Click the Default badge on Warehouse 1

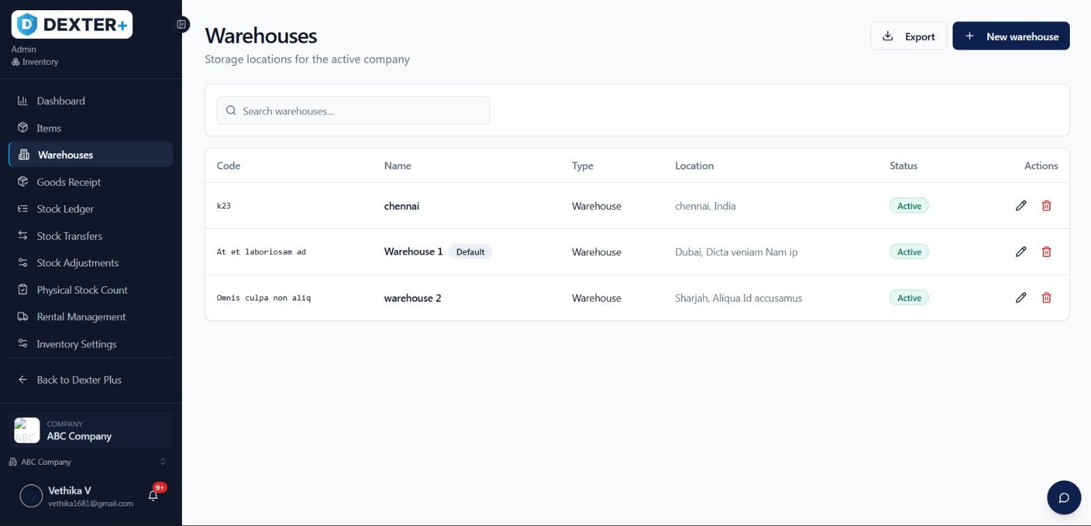pos(470,252)
